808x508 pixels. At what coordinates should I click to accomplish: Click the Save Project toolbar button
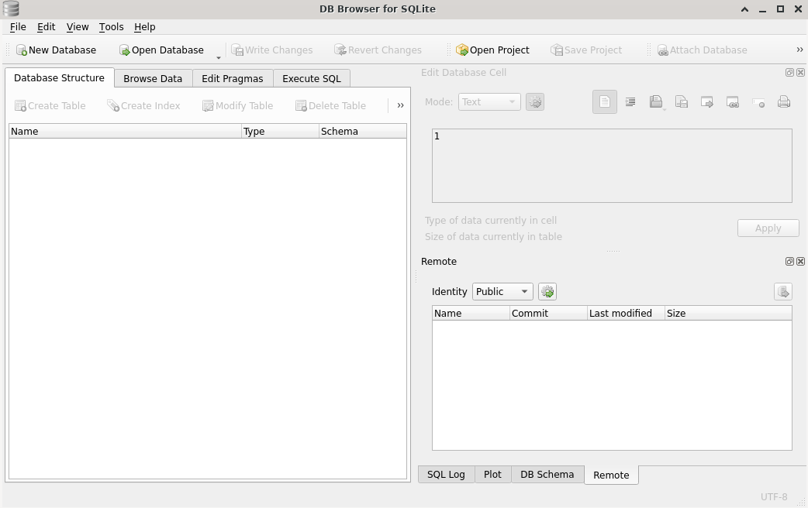coord(586,50)
